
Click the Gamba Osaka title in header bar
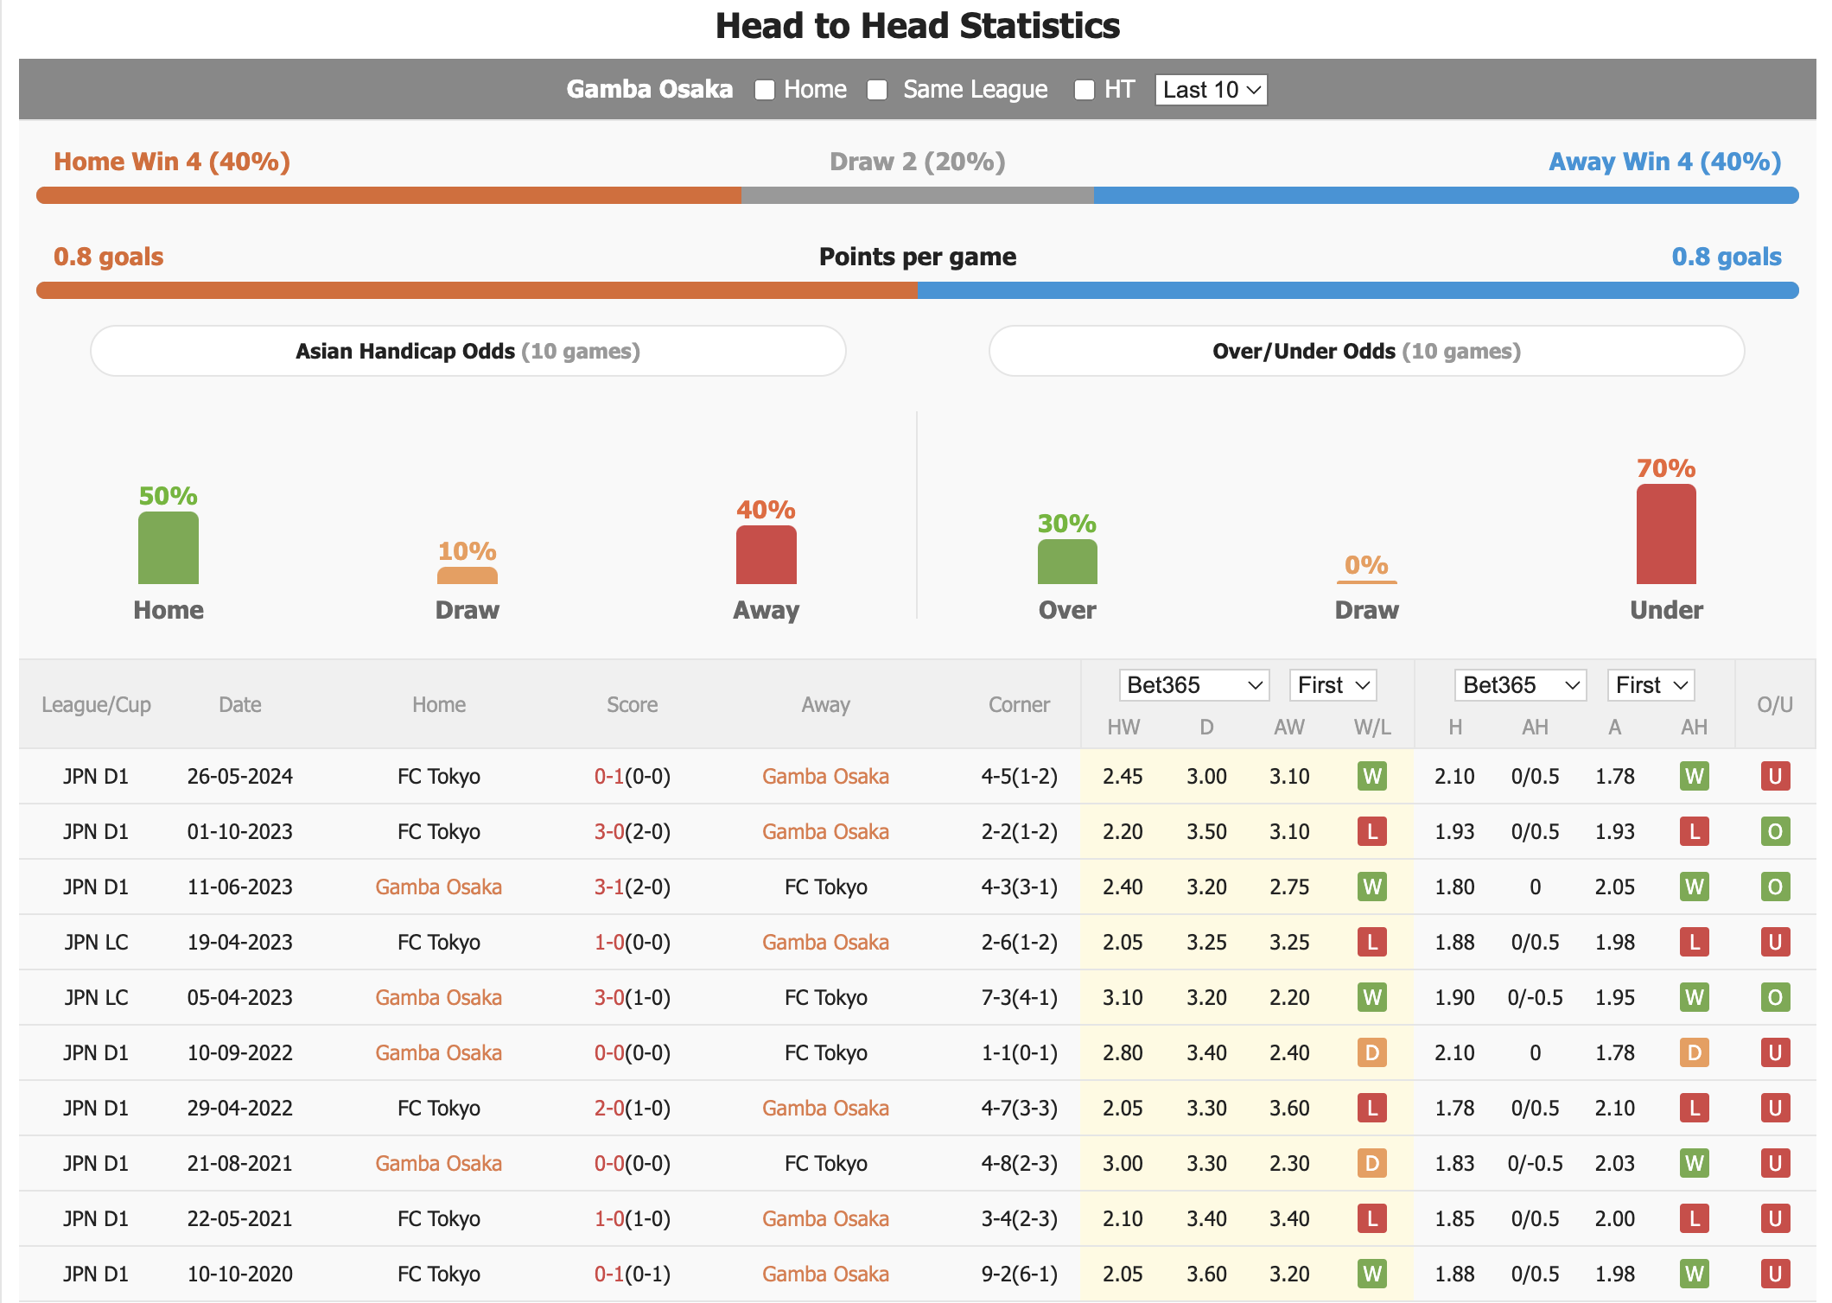tap(649, 89)
